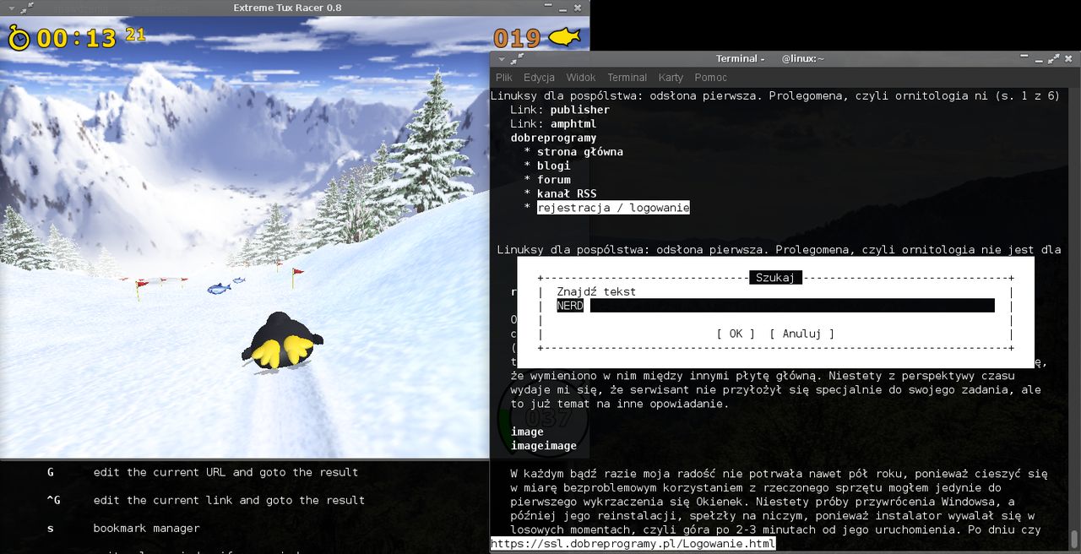Click 'edit the current URL and goto' line
The height and width of the screenshot is (554, 1081).
coord(225,472)
